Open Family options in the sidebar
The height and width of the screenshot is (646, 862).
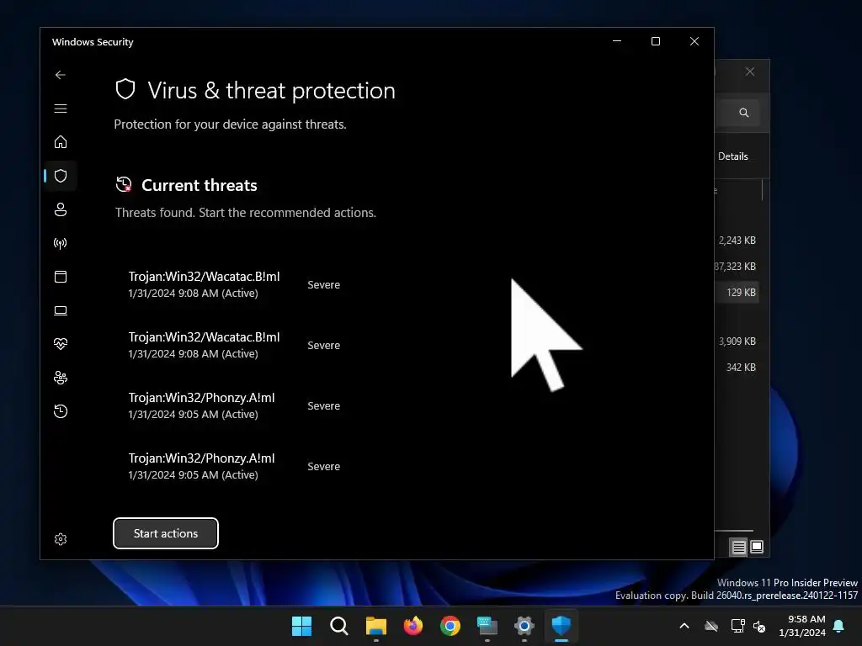[61, 378]
